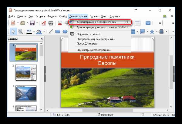182x124 pixels.
Task: Collapse the slide panel via the left splitter handle
Action: (x=45, y=74)
